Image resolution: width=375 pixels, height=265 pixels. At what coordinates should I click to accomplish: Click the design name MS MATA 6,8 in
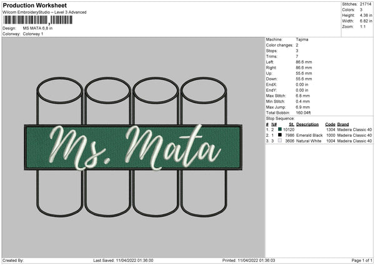tap(37, 28)
